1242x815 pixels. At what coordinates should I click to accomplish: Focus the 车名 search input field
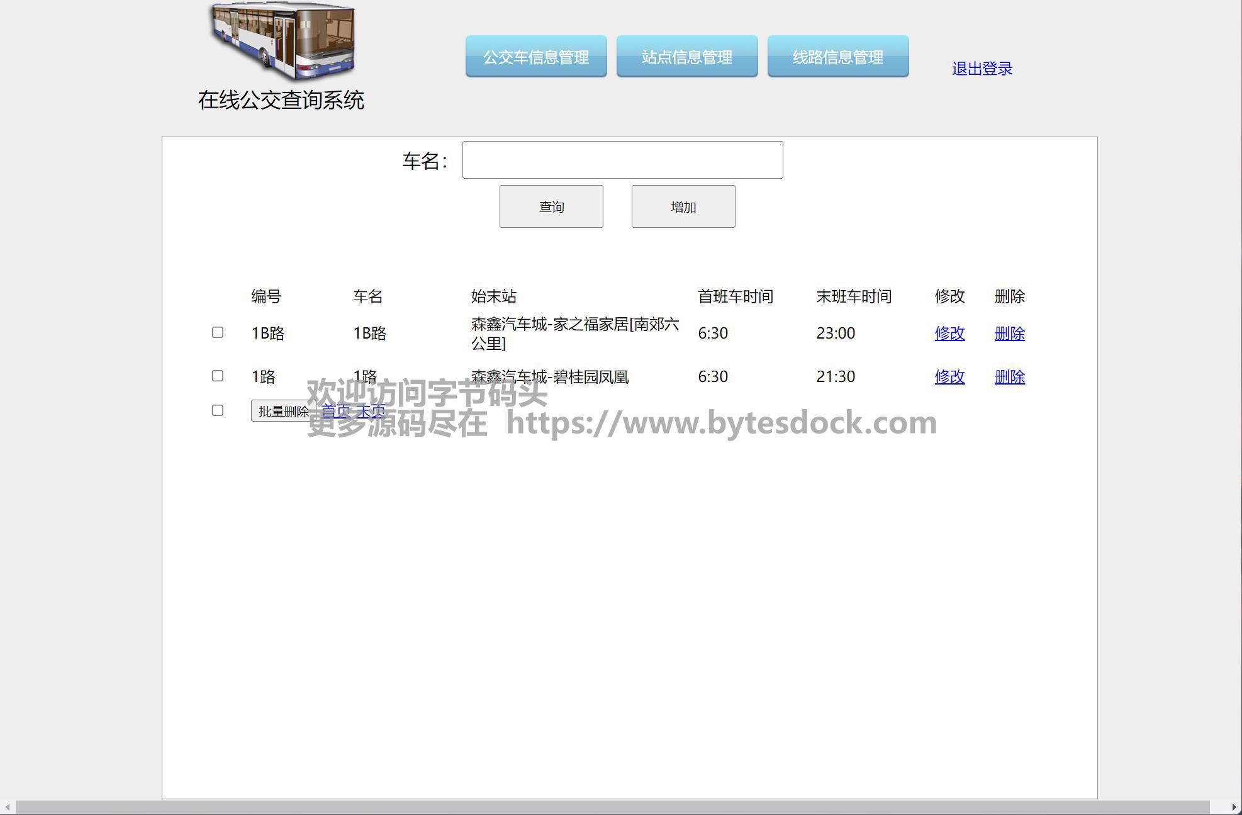point(622,160)
